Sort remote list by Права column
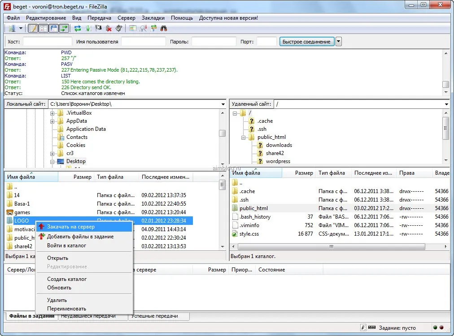The image size is (454, 336). pos(414,173)
